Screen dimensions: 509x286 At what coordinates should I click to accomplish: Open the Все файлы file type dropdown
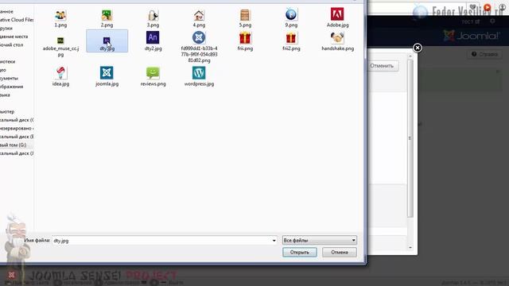[320, 240]
